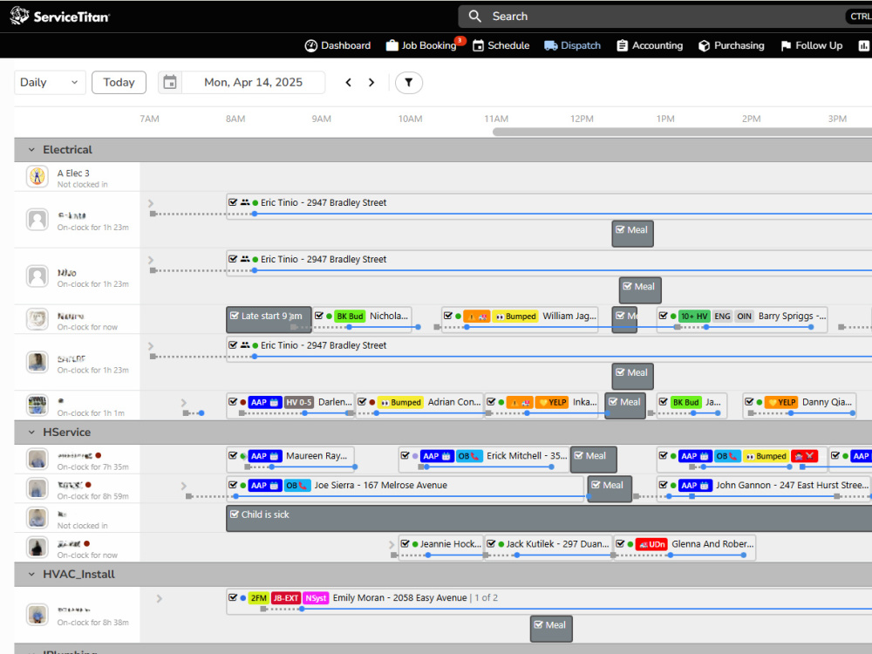
Task: Click the OB phone tag on Erick Mitchell job
Action: click(469, 456)
